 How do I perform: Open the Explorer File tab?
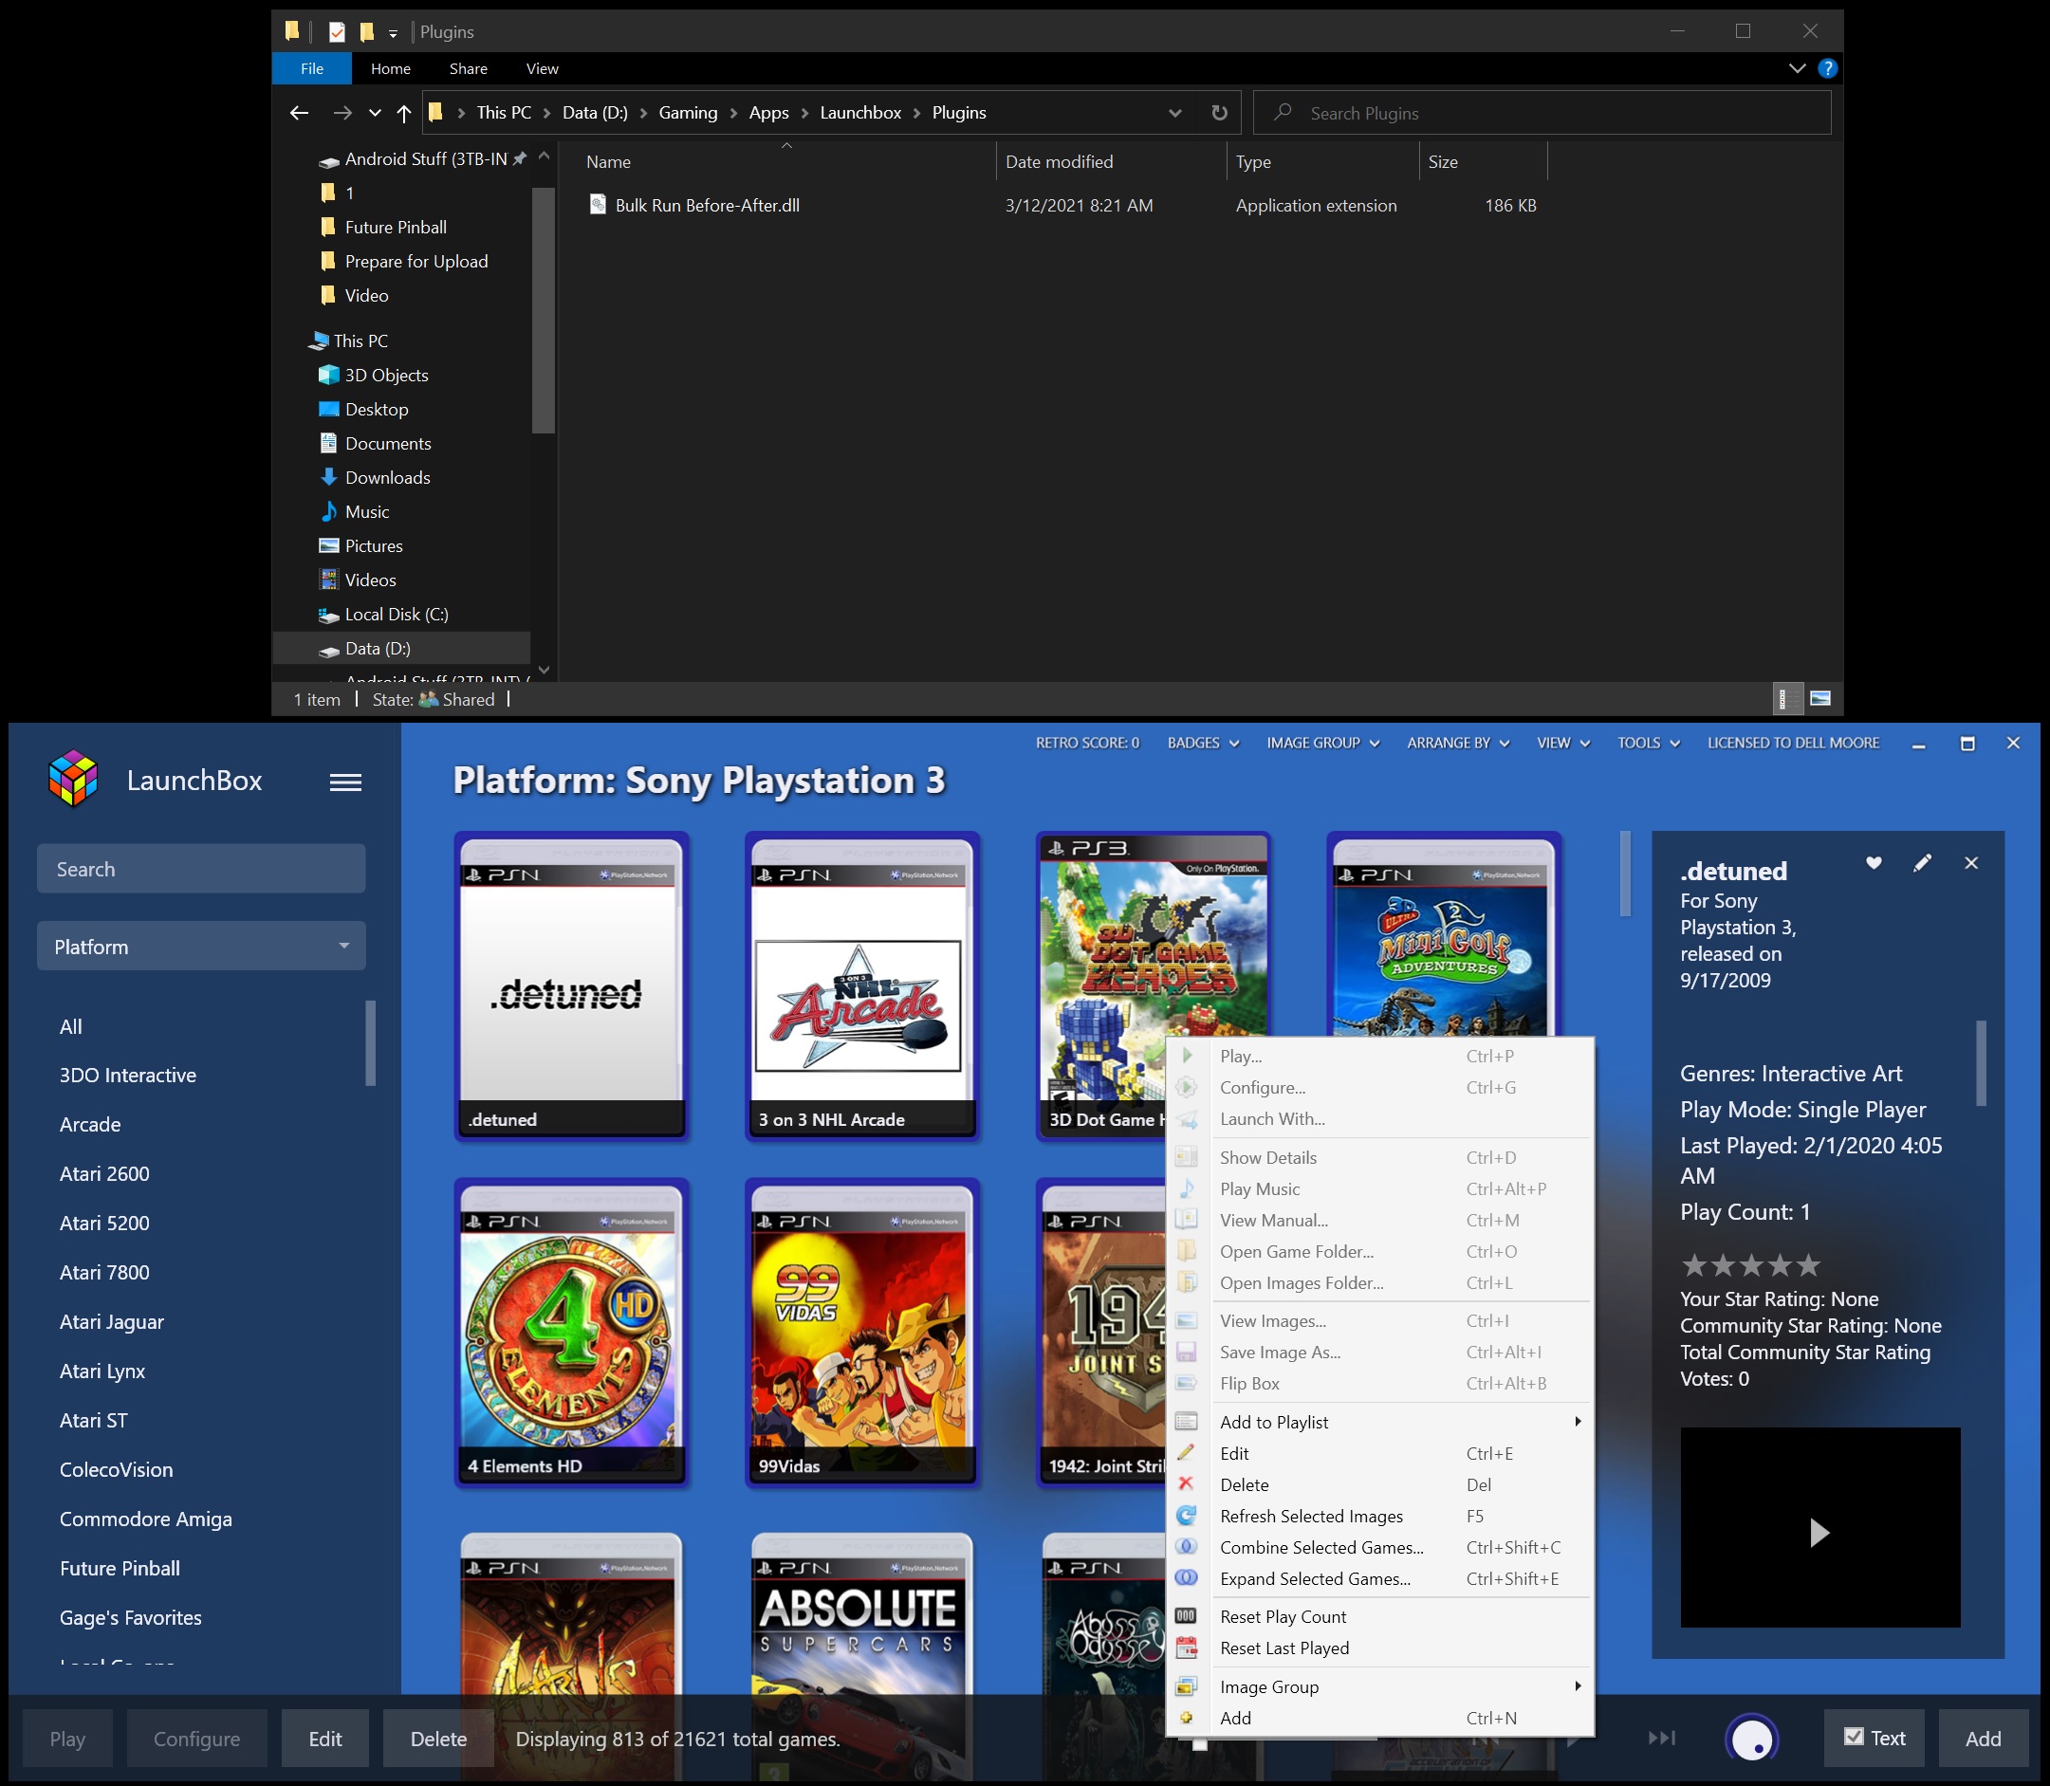pos(312,69)
